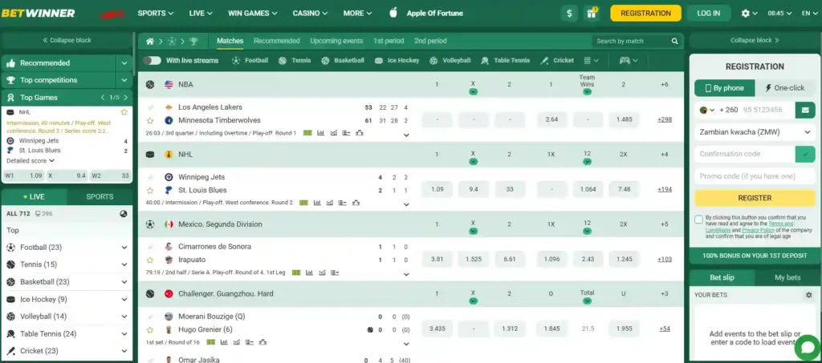Filter by Tennis in sports bar
Viewport: 822px width, 363px height.
[295, 61]
